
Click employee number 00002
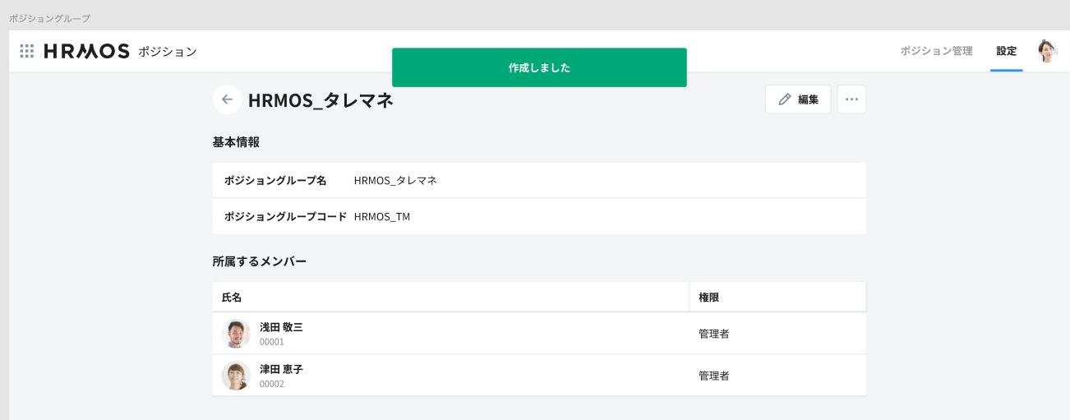[272, 384]
